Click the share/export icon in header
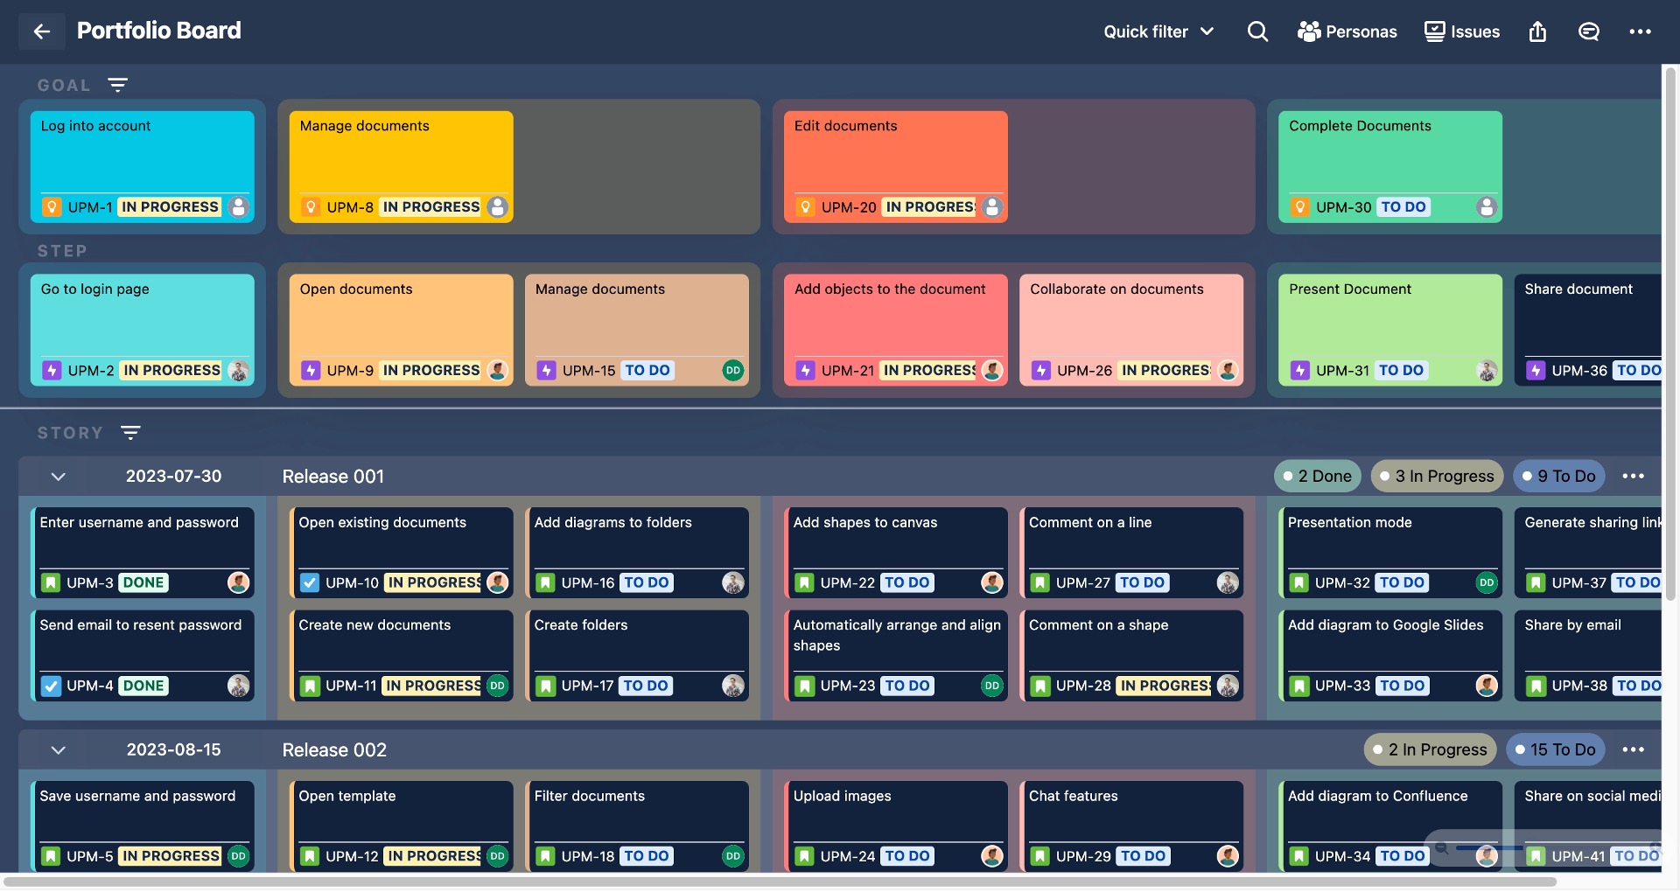 1536,31
